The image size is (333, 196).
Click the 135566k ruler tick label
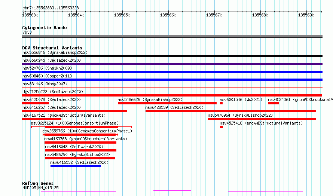[168, 15]
